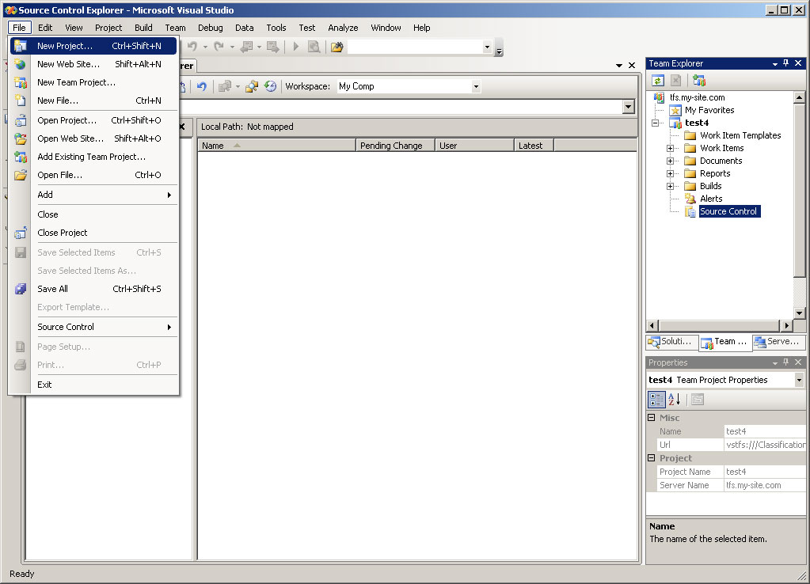The width and height of the screenshot is (810, 584).
Task: Expand the Reports node
Action: tap(670, 173)
